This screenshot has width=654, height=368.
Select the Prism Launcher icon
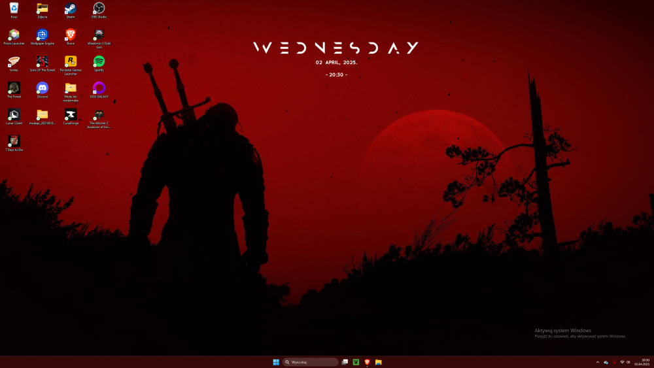click(14, 37)
